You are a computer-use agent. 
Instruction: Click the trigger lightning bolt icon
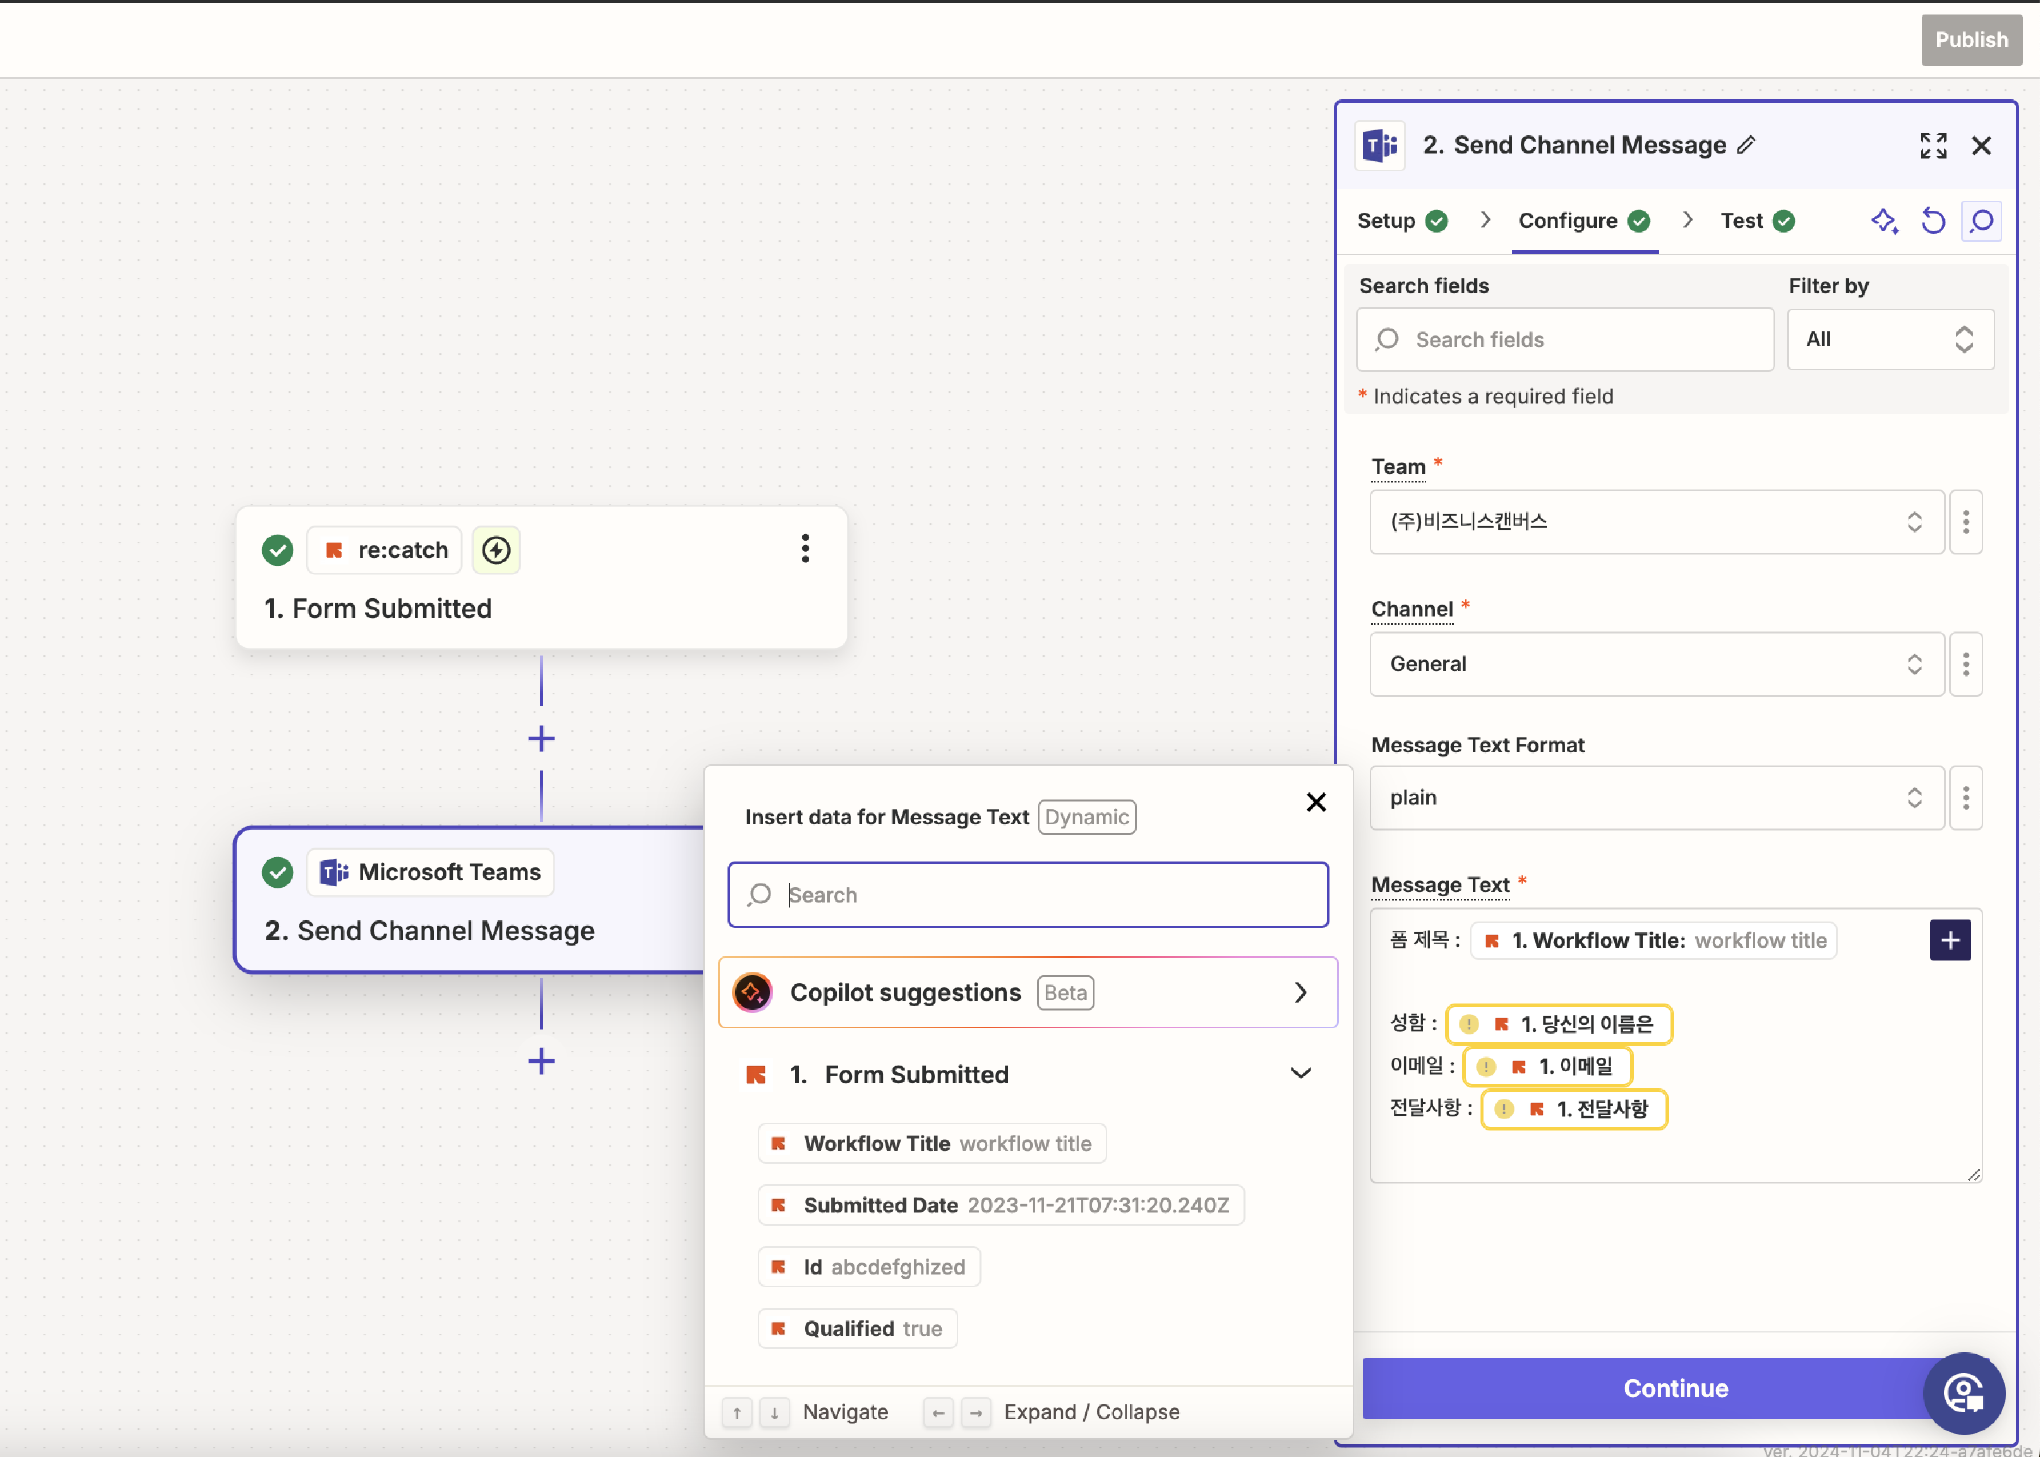pos(496,550)
